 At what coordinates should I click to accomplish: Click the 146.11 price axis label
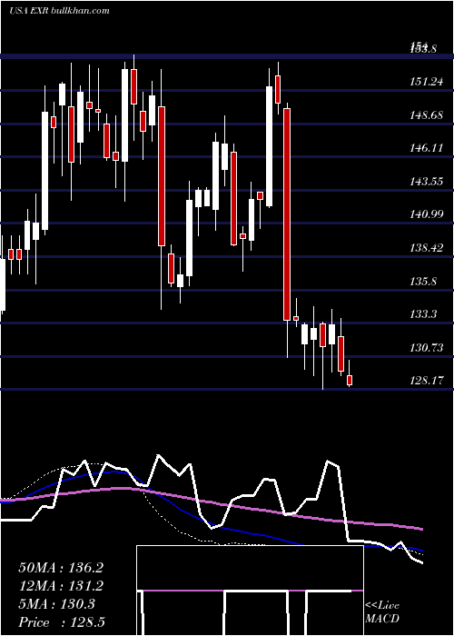tap(426, 148)
